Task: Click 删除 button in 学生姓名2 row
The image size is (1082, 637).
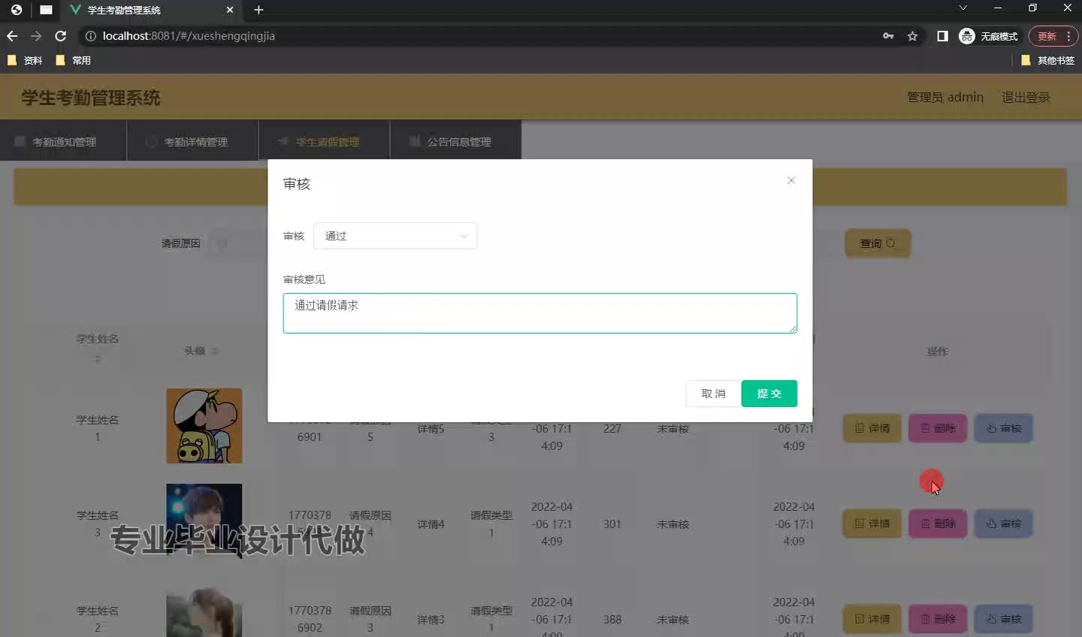Action: pyautogui.click(x=938, y=619)
